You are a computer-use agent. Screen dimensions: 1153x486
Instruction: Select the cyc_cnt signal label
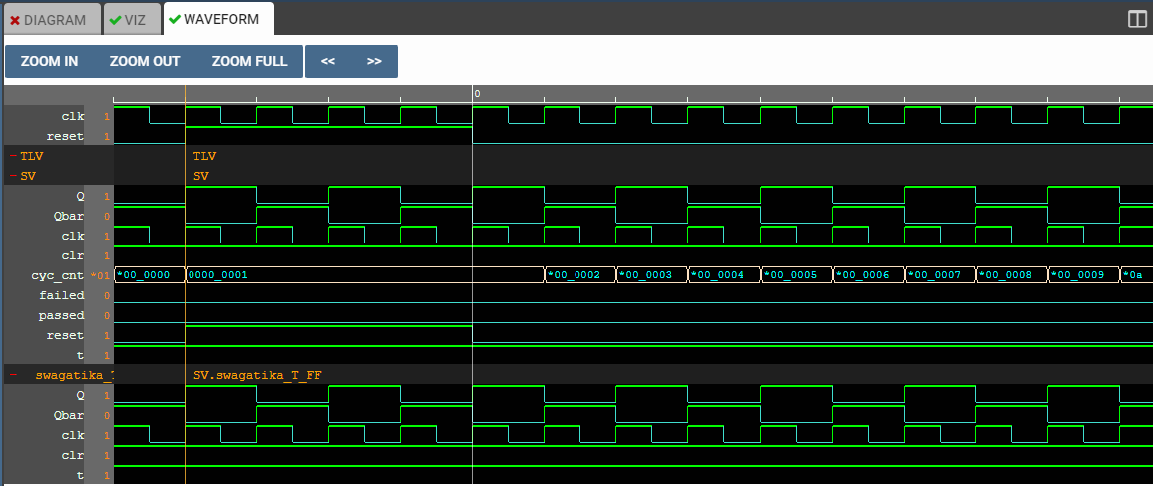pos(58,275)
